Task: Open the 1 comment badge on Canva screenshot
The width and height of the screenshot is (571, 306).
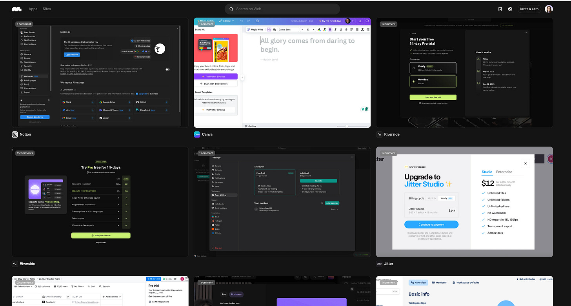Action: (206, 24)
